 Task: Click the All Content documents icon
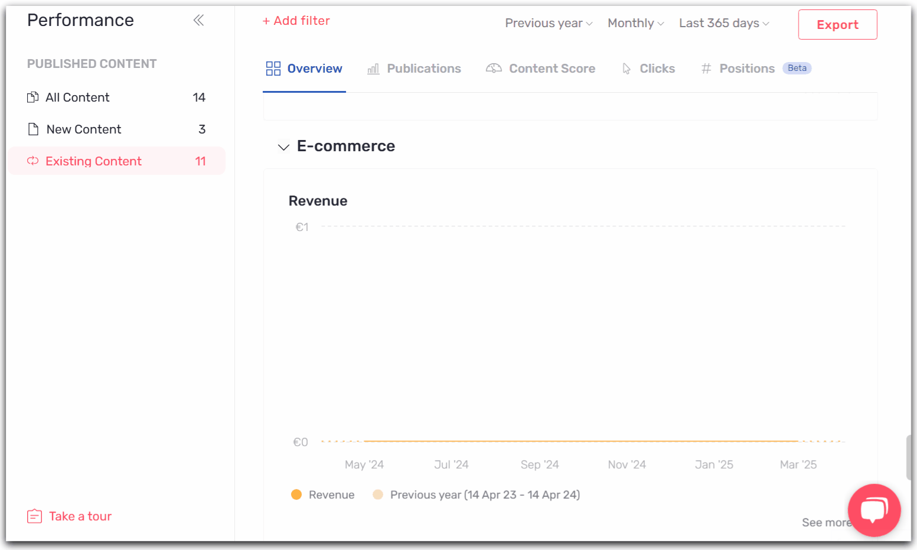33,97
